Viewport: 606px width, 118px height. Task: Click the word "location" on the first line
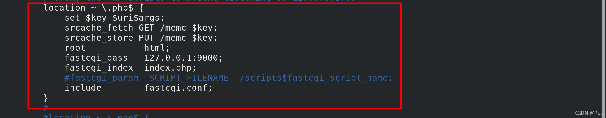click(x=64, y=8)
